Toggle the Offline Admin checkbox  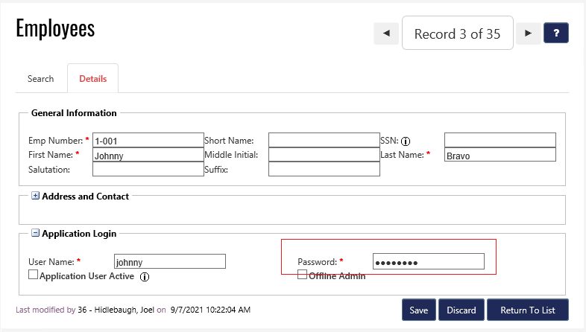(302, 275)
